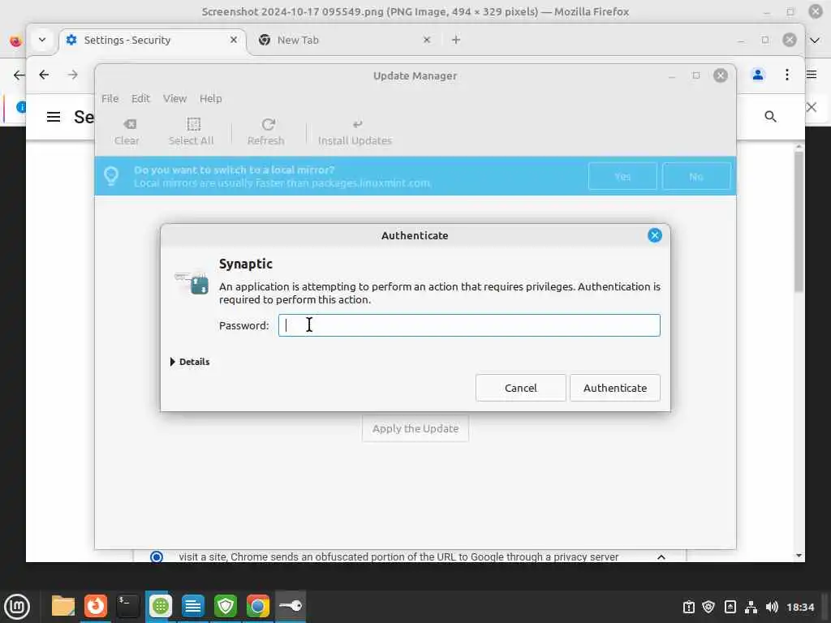The image size is (831, 623).
Task: Click Chrome forward navigation arrow
Action: pyautogui.click(x=73, y=75)
